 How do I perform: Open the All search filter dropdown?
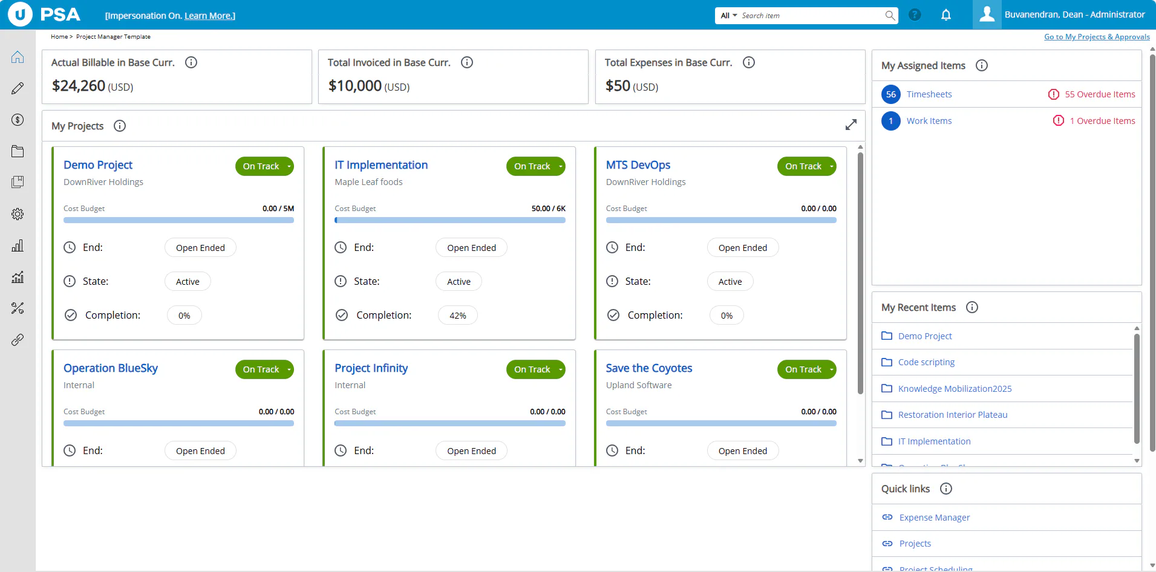tap(728, 16)
